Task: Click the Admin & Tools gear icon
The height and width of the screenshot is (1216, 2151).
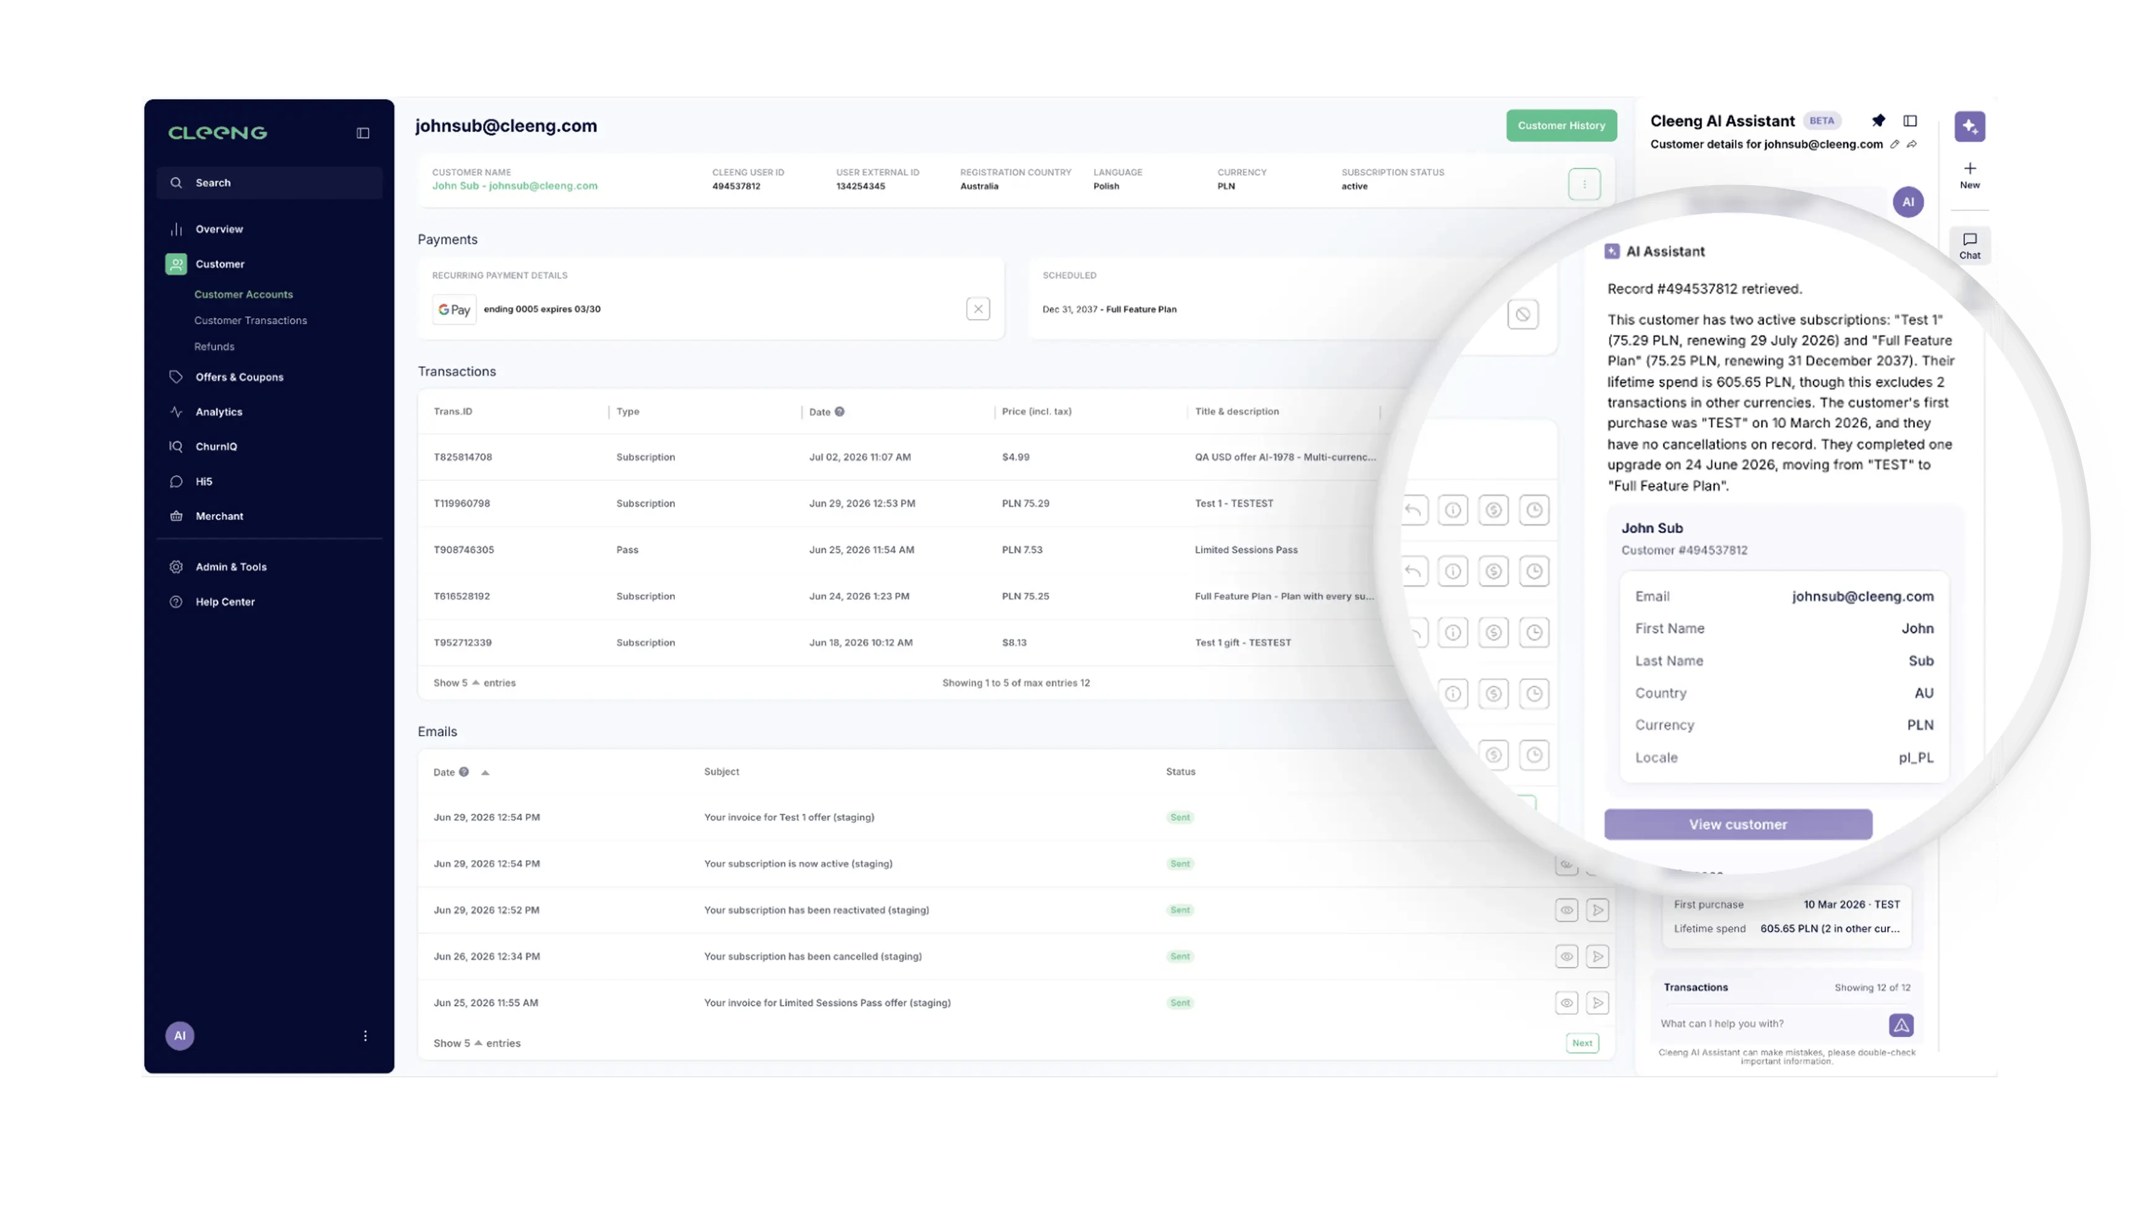Action: click(x=176, y=567)
